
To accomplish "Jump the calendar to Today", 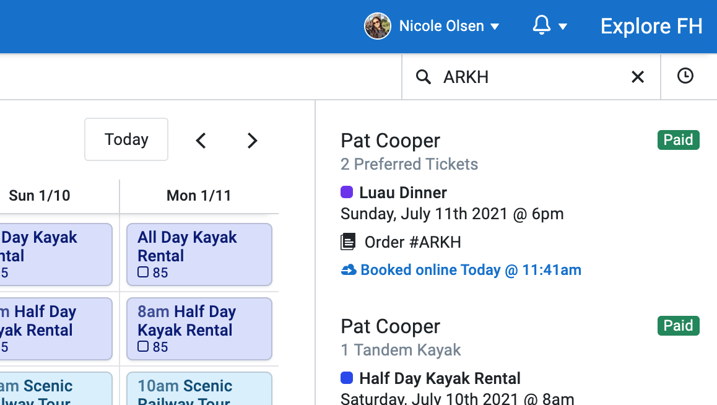I will (126, 139).
